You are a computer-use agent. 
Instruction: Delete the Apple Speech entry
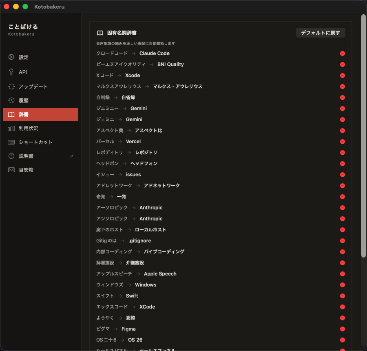(343, 274)
